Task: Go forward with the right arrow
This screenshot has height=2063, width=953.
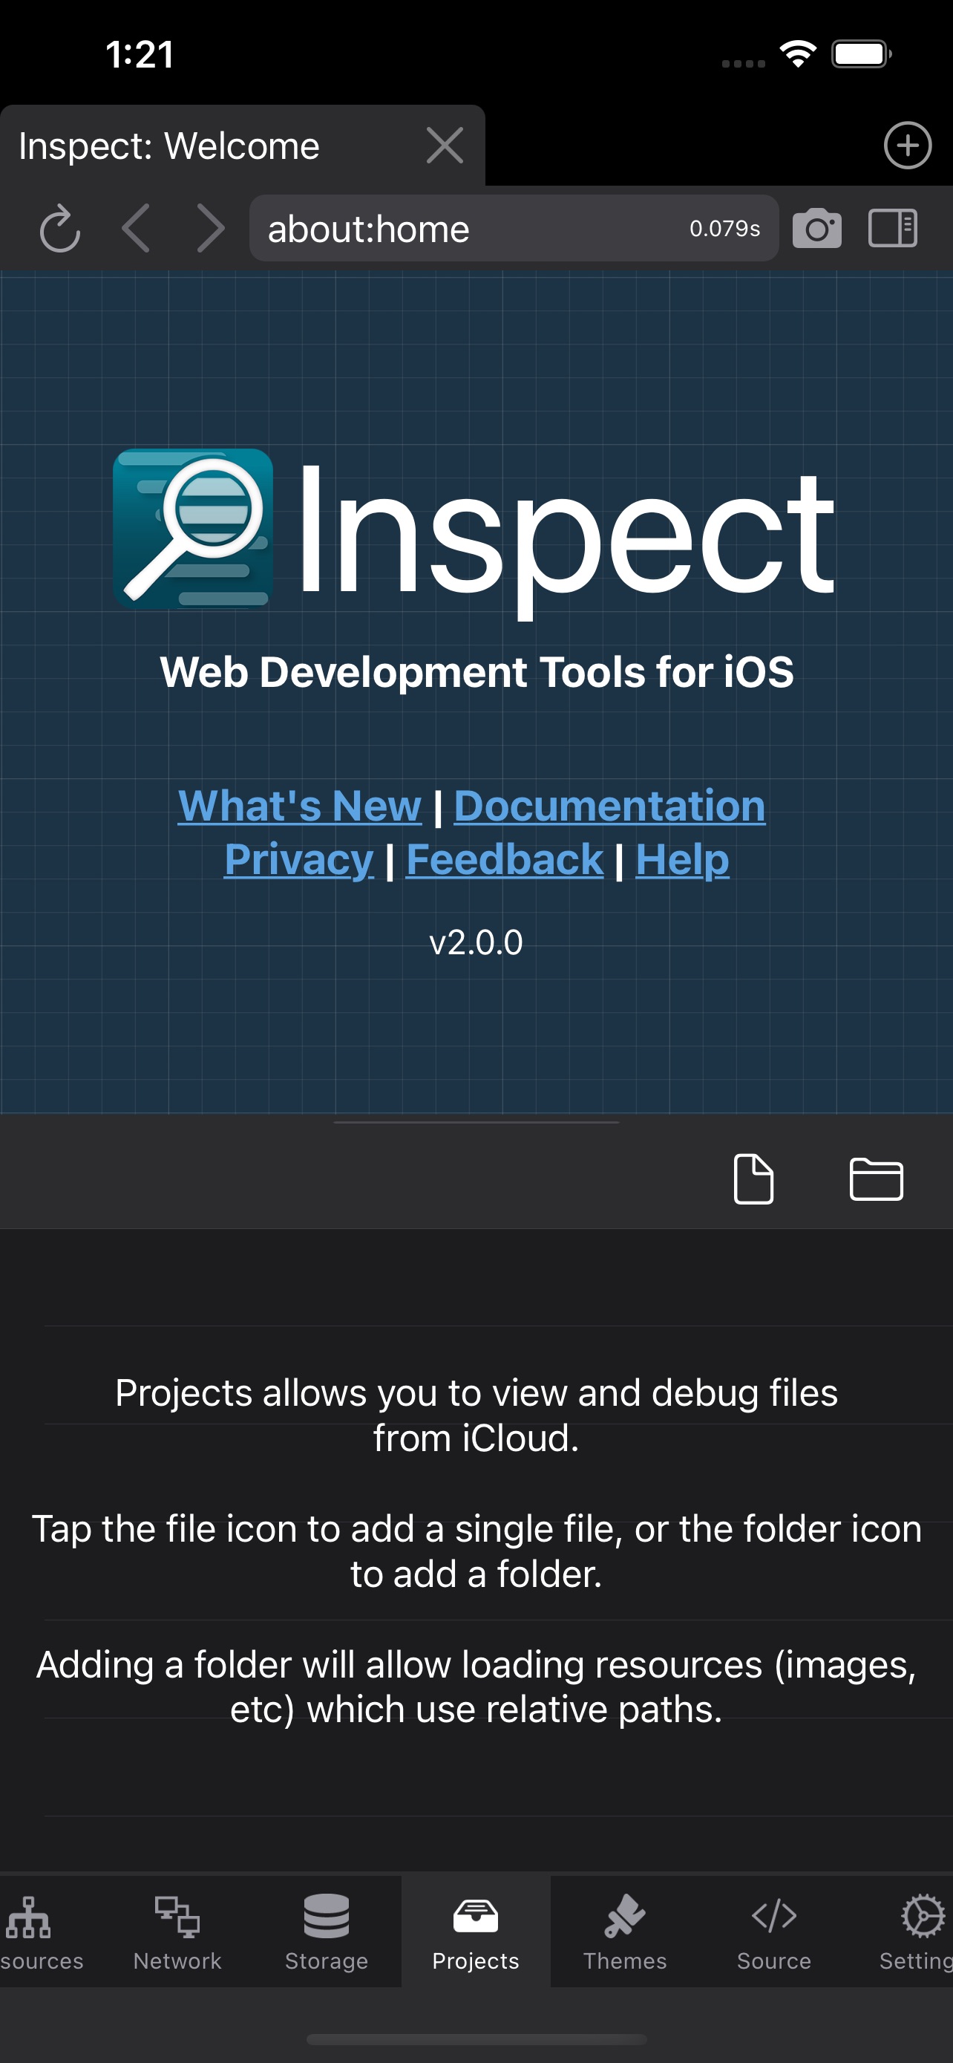Action: coord(211,228)
